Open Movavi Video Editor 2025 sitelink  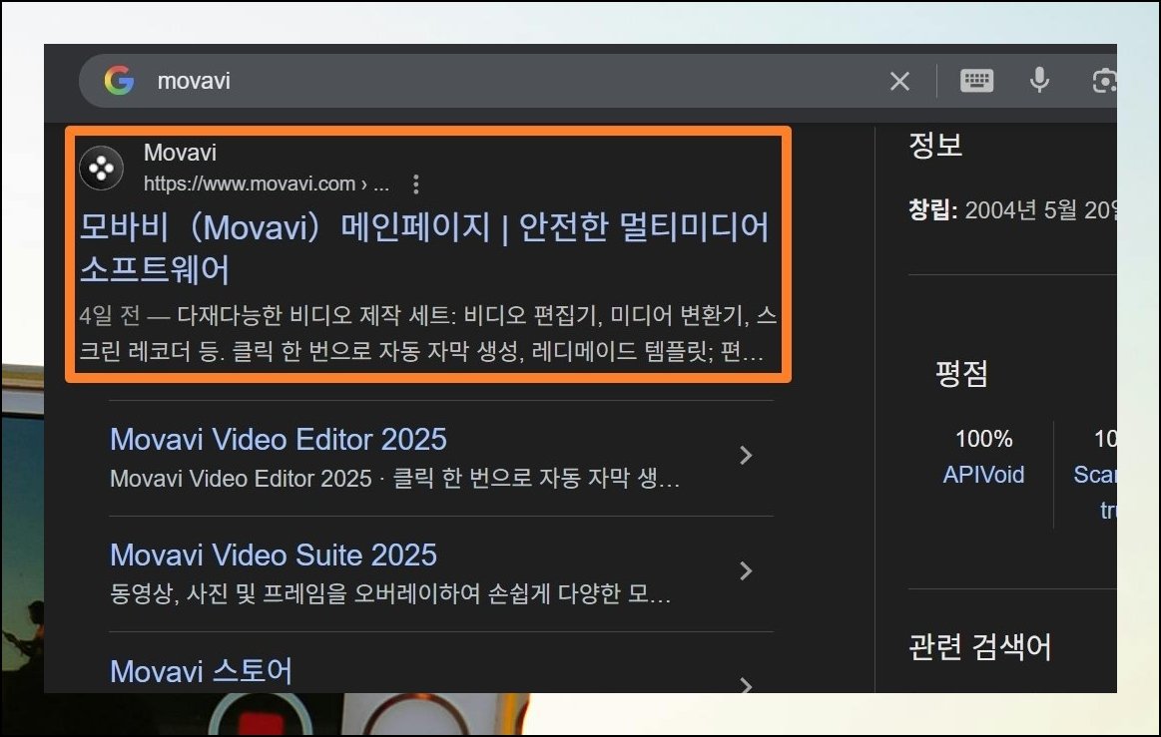279,440
